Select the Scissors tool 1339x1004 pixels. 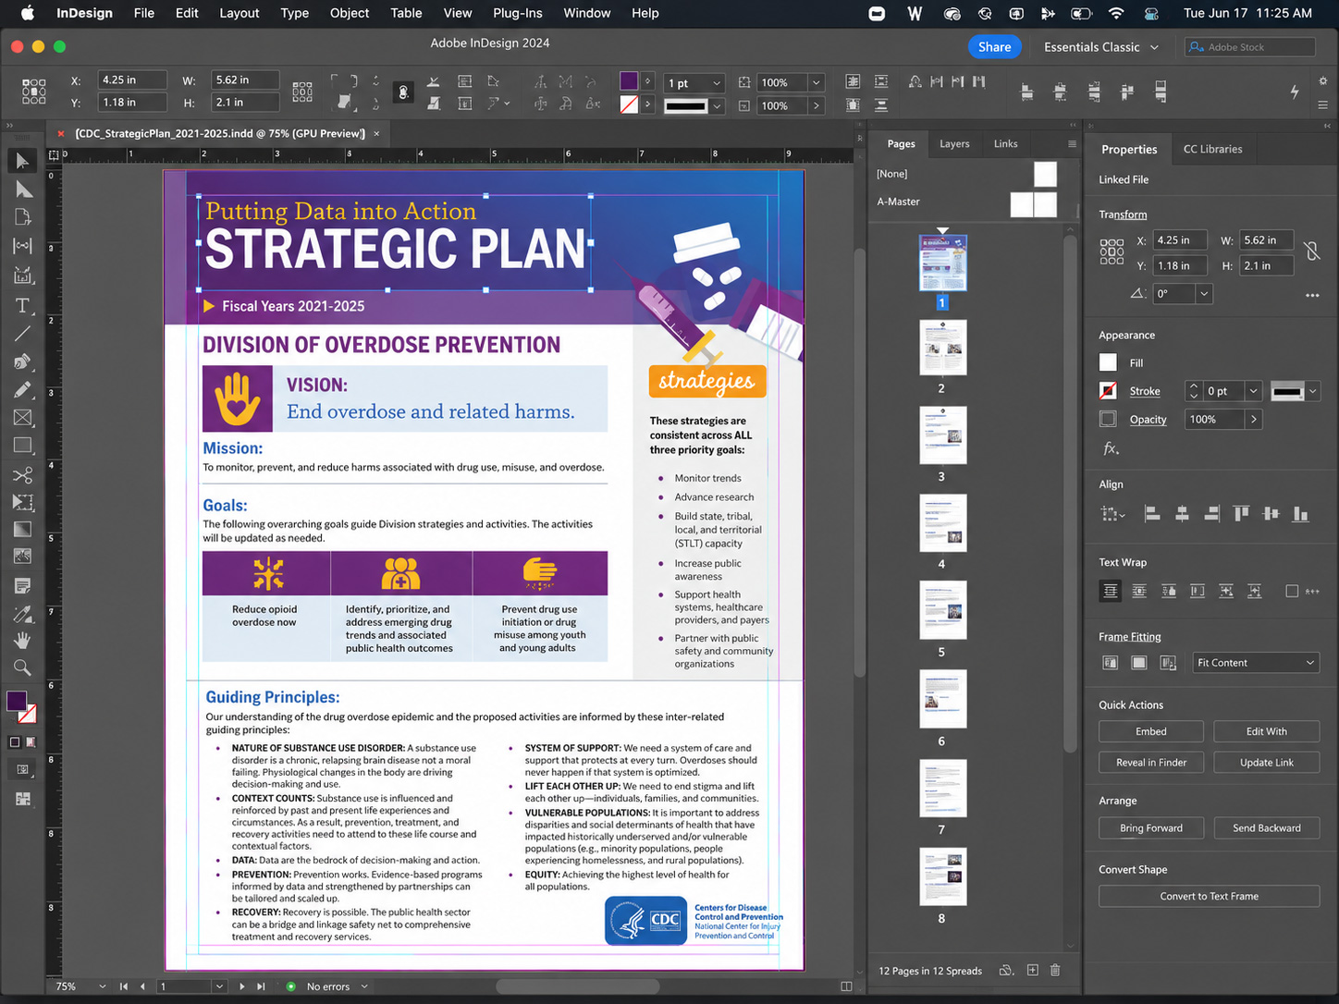tap(23, 475)
